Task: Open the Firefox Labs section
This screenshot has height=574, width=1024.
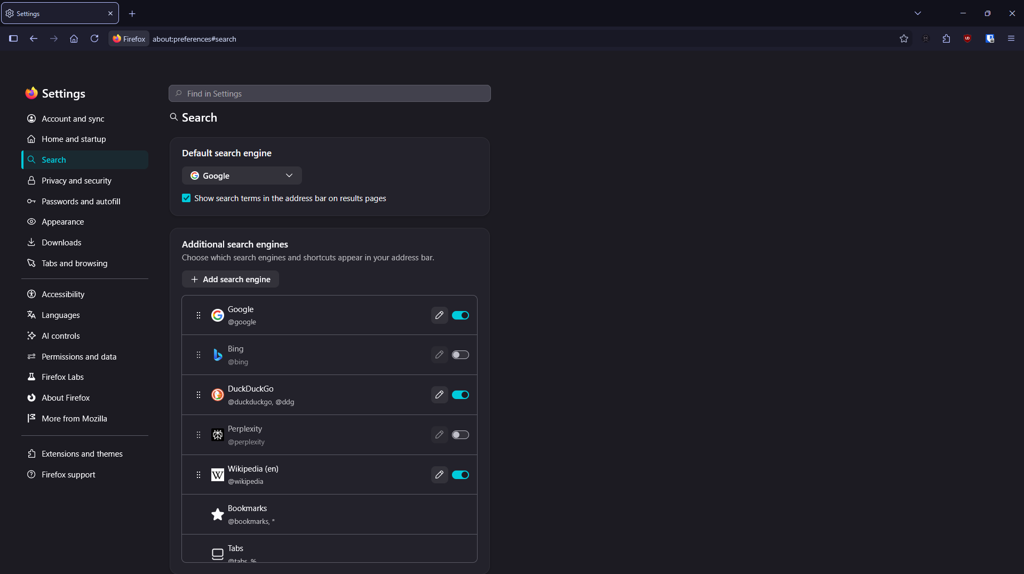Action: (85, 377)
